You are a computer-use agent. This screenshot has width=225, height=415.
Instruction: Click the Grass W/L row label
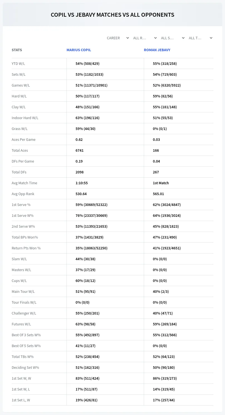click(20, 129)
